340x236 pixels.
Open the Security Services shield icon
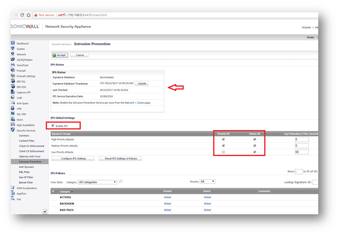click(13, 130)
